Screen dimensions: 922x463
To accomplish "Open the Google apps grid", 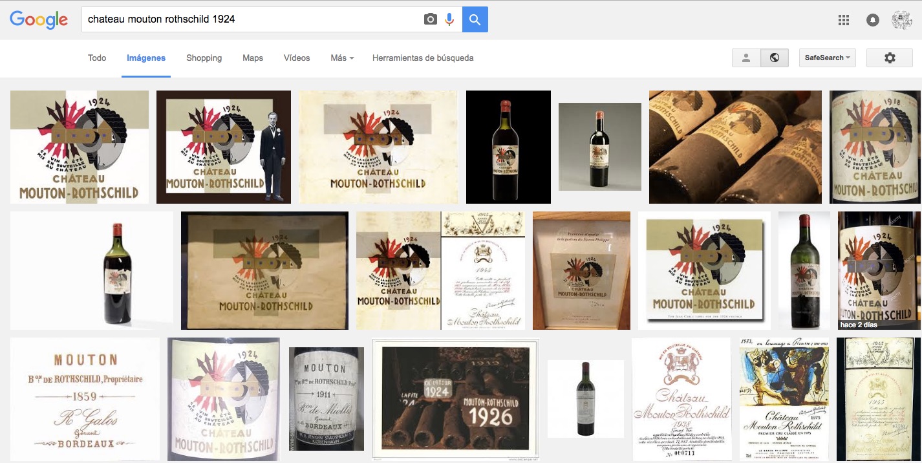I will (x=844, y=20).
